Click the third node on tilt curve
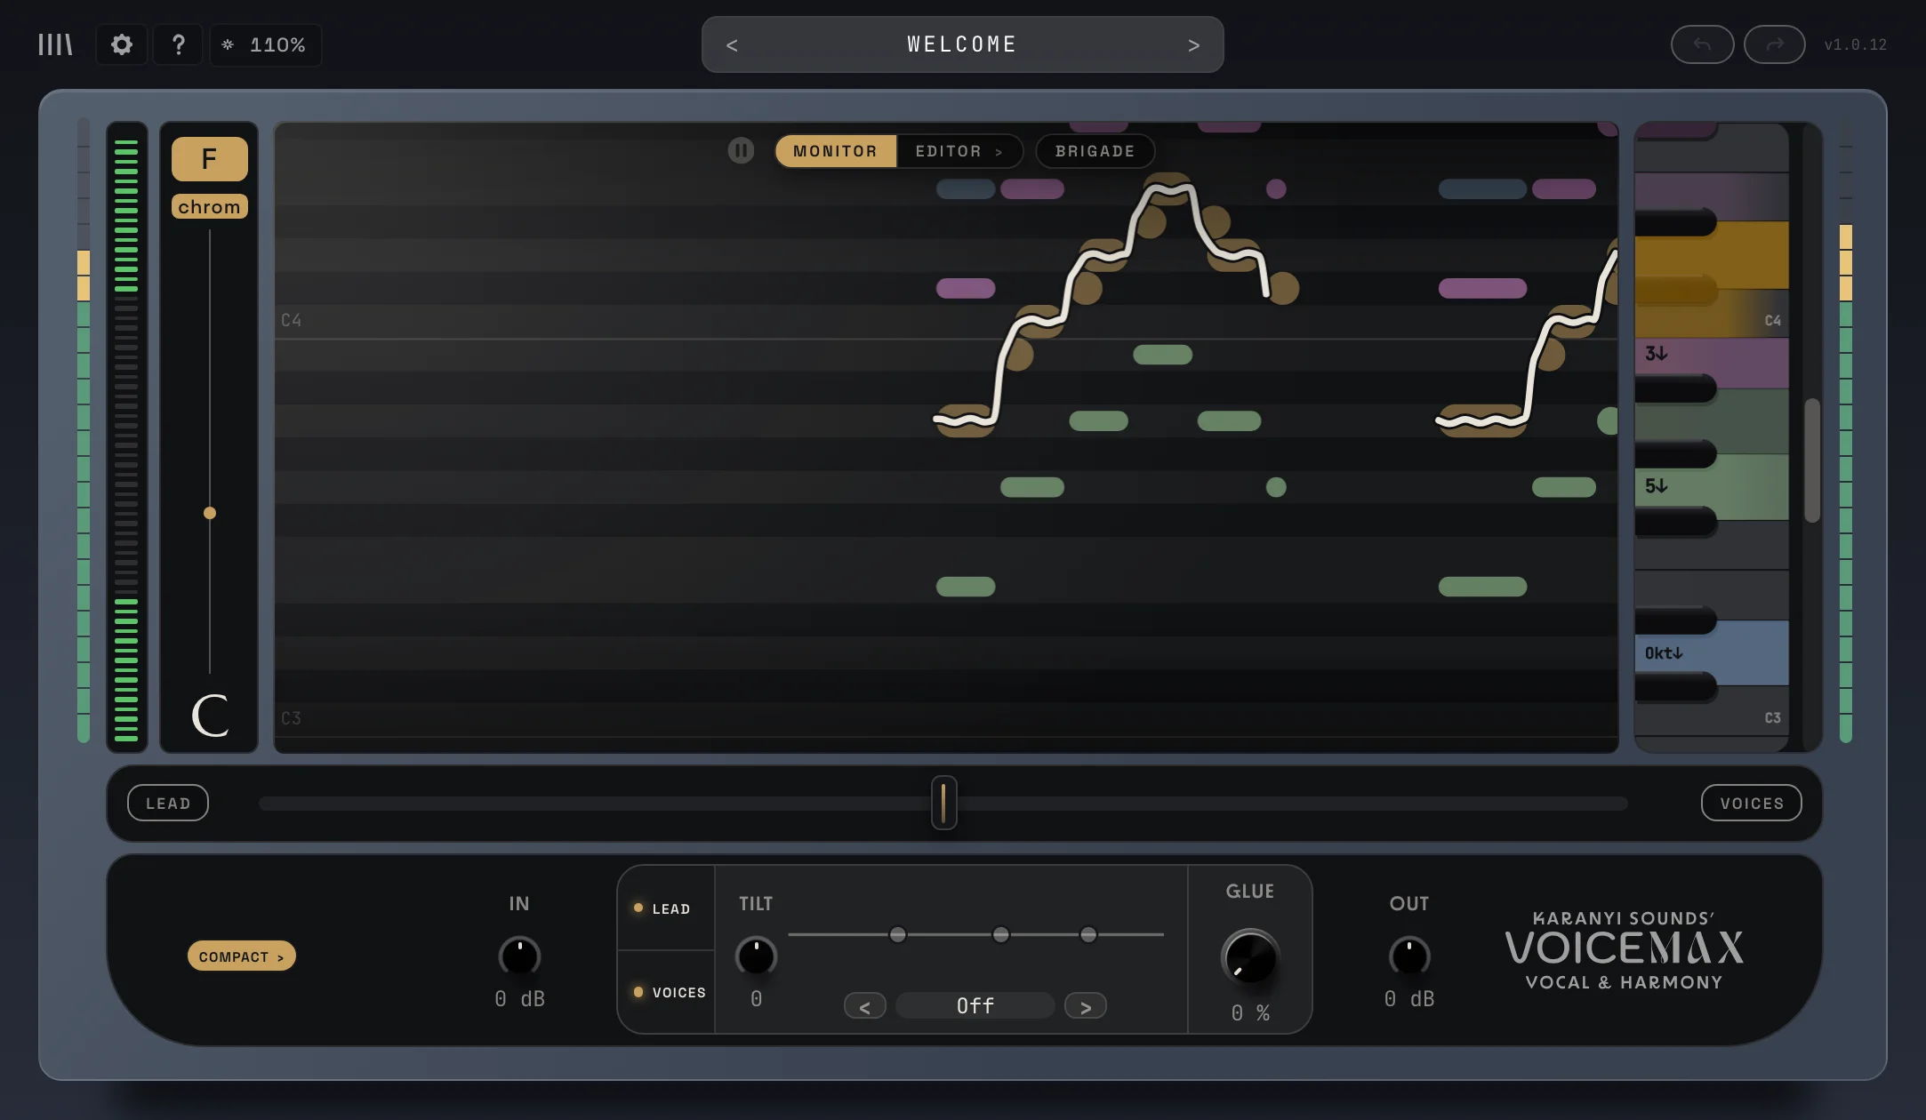 [x=1088, y=934]
